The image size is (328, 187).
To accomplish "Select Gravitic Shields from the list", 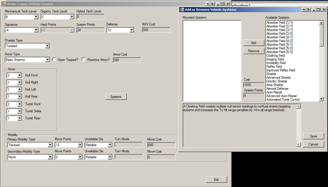I will coord(277,81).
